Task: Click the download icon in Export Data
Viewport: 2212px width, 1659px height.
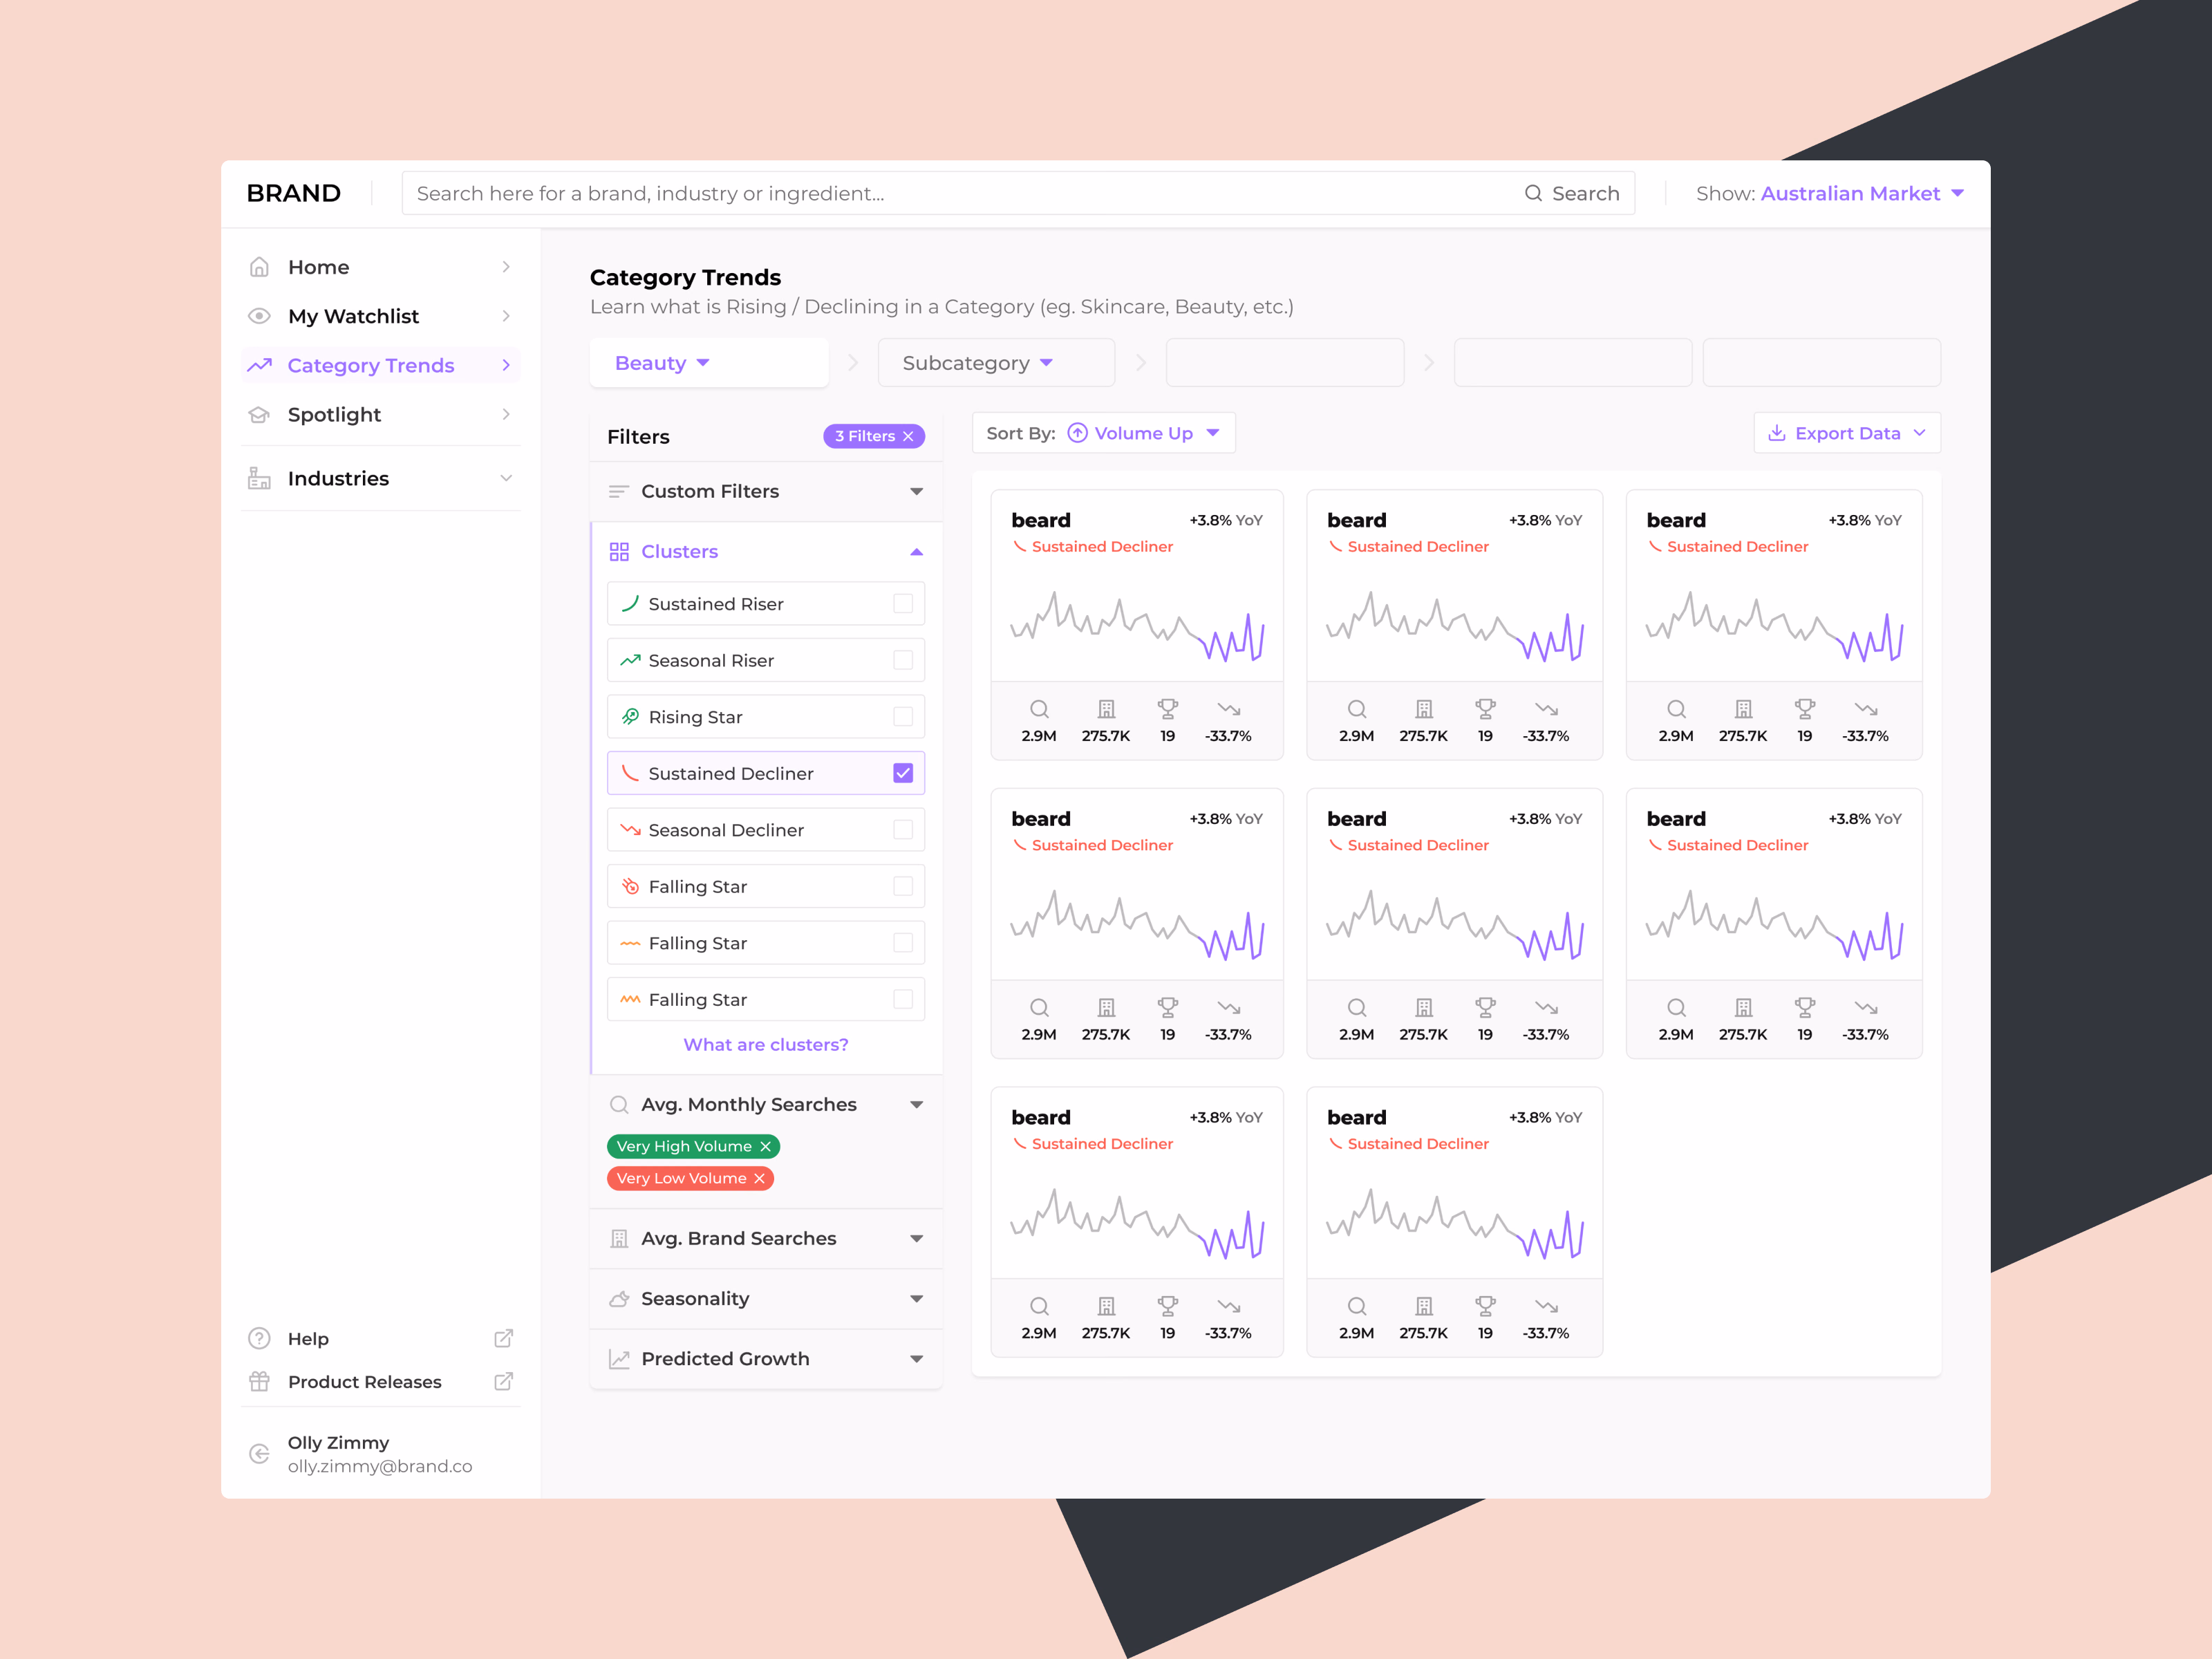Action: click(x=1776, y=433)
